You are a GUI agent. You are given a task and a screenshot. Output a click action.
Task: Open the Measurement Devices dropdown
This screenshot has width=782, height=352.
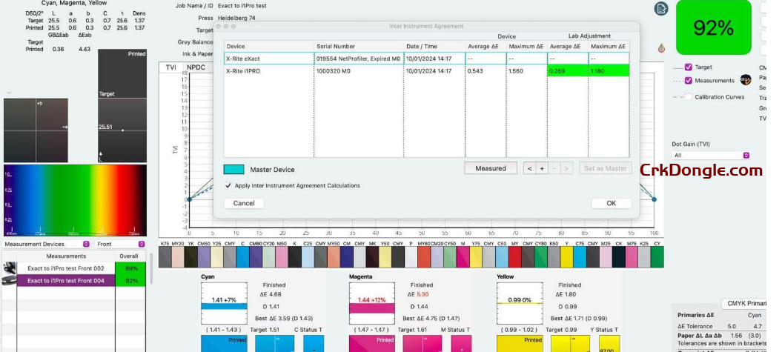[46, 244]
